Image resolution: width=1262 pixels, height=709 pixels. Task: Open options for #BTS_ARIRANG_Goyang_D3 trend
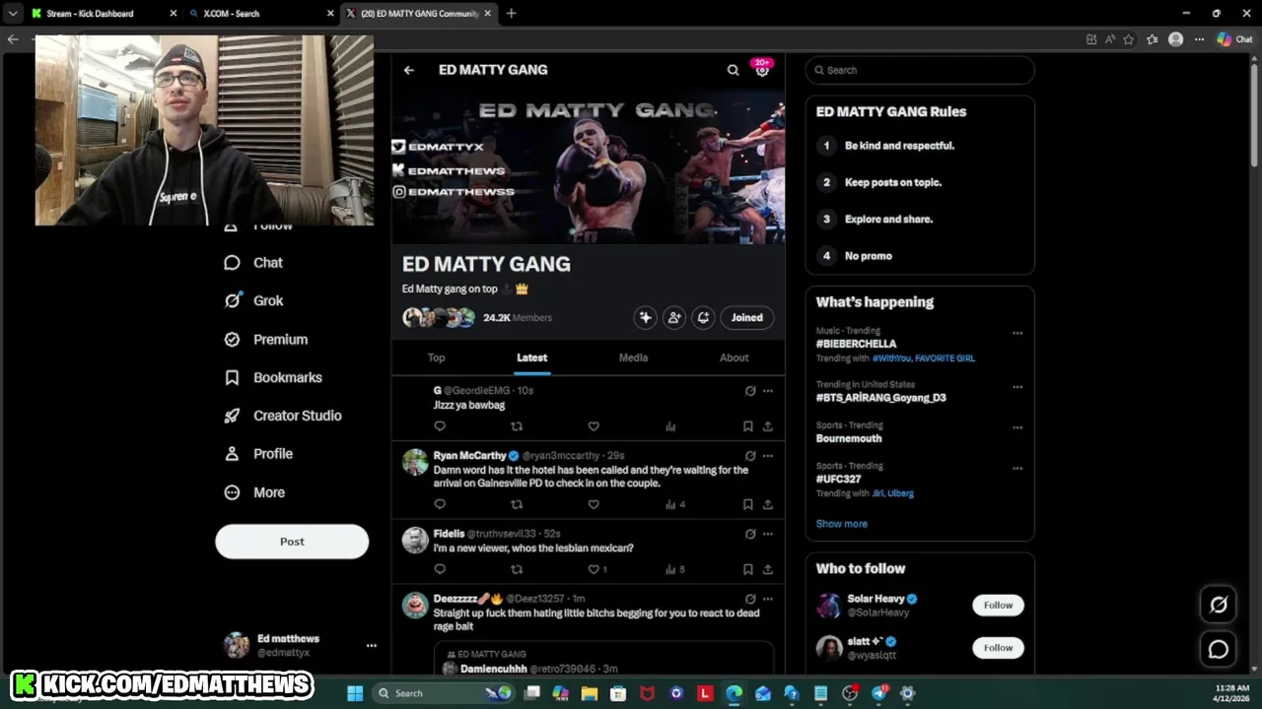pos(1017,387)
